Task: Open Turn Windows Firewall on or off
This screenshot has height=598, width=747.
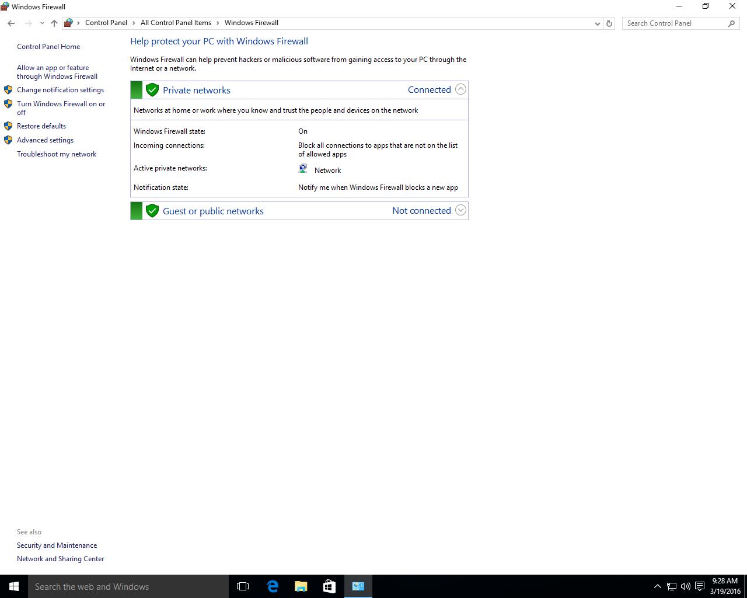Action: pyautogui.click(x=61, y=108)
